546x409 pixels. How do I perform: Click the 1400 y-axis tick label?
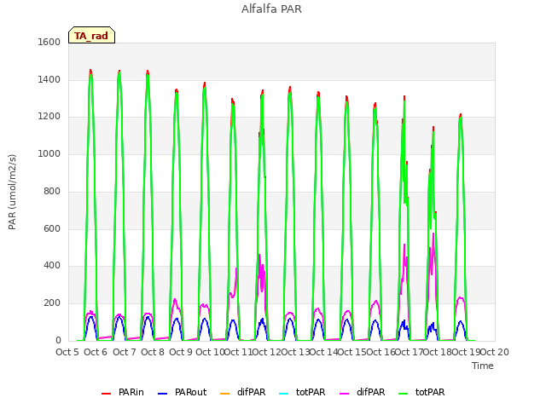tap(49, 79)
